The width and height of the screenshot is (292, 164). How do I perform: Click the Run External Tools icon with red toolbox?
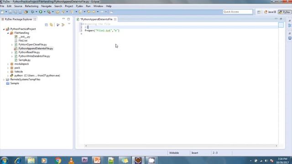point(49,12)
